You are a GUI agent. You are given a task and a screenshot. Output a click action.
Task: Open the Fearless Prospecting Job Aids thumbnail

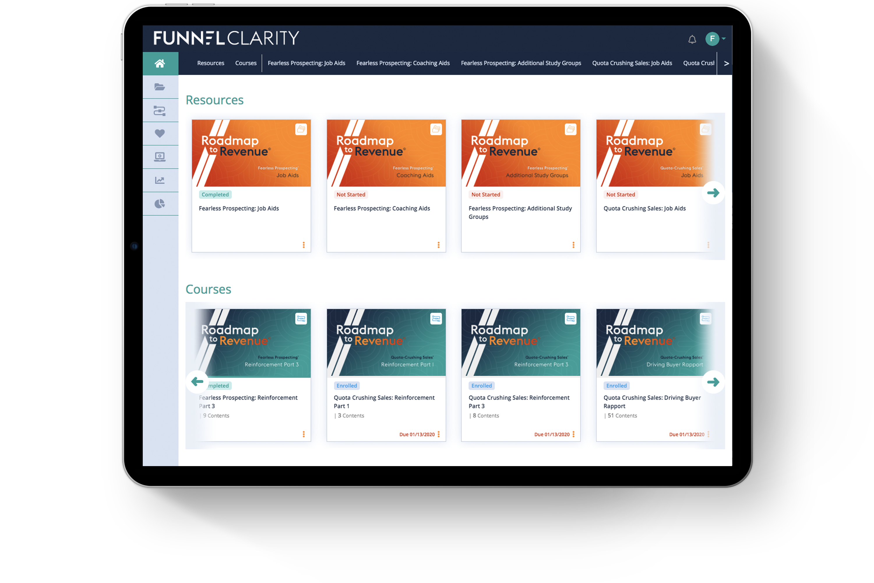pos(251,153)
